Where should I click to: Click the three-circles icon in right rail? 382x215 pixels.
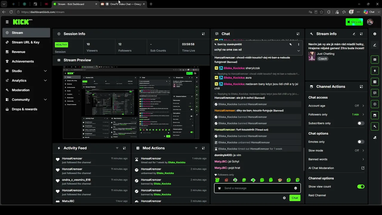[x=375, y=138]
